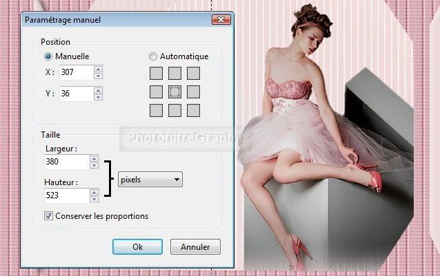Toggle Conserver les proportions checkbox
Screen dimensions: 440x276
48,216
